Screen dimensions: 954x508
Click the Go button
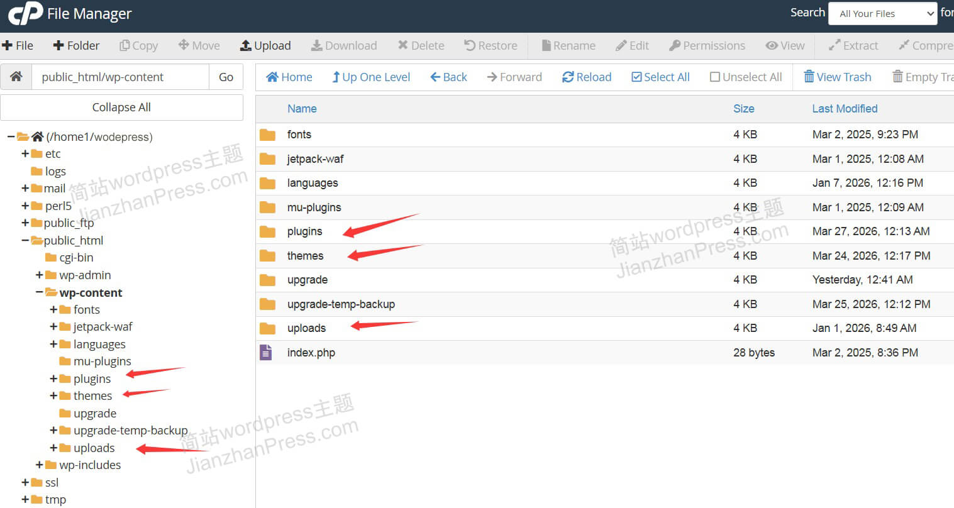[x=226, y=77]
